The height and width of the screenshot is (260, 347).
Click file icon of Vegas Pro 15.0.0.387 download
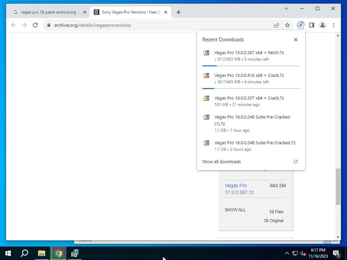coord(206,53)
